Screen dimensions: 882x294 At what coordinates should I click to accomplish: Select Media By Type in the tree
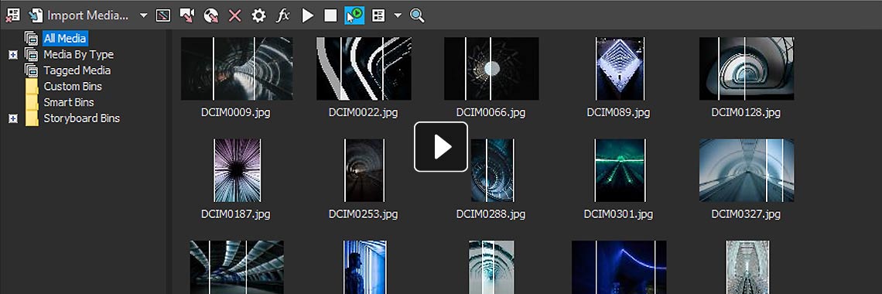click(x=79, y=54)
